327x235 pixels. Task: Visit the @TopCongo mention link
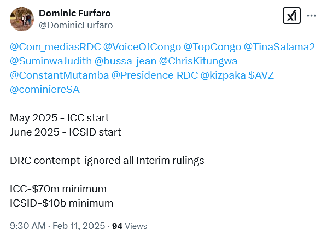coord(212,47)
